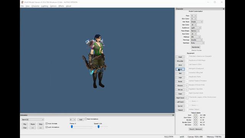Step forward with the >> button
This screenshot has width=245, height=138.
click(41, 128)
